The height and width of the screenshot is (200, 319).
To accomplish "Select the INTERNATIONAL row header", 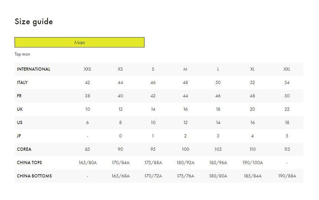I will pos(33,69).
